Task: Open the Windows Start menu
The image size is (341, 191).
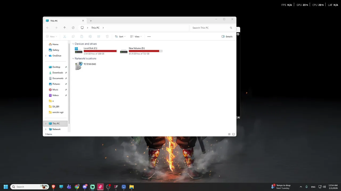Action: [x=6, y=187]
